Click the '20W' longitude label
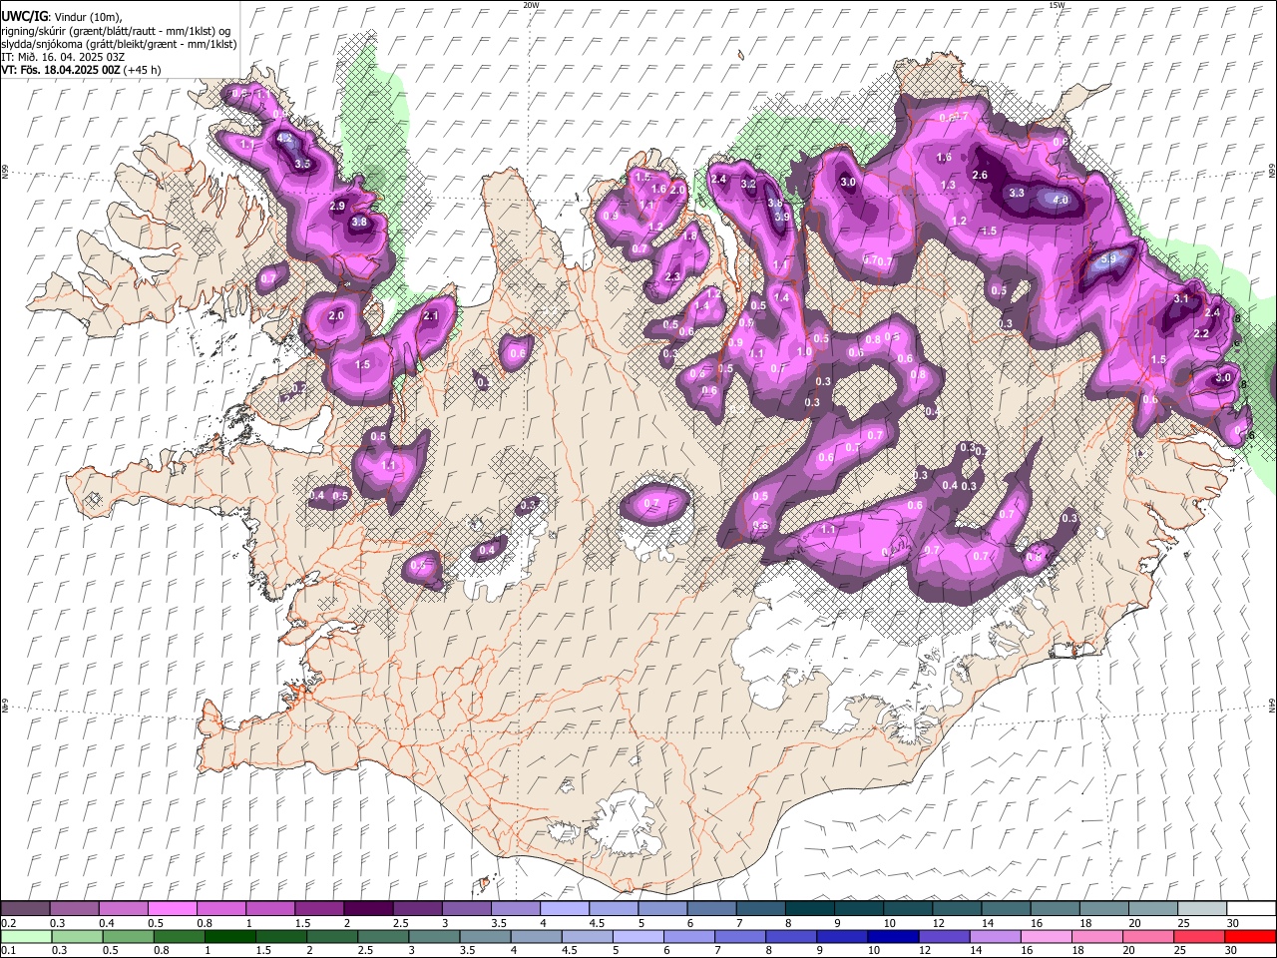The height and width of the screenshot is (958, 1277). click(x=531, y=5)
